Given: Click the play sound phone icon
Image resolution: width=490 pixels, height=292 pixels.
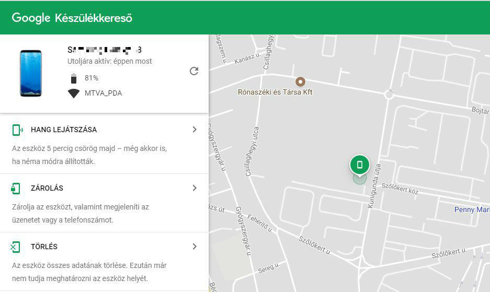Looking at the screenshot, I should point(17,130).
